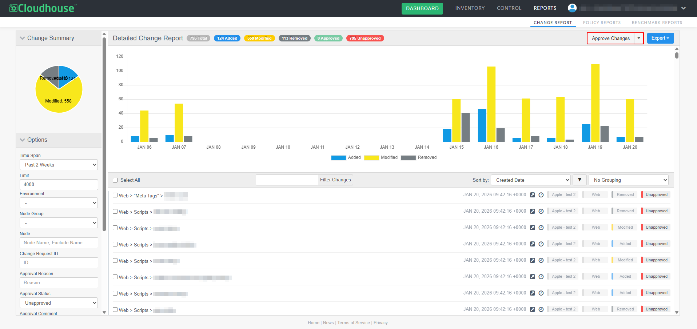Select the first Web > Scripts row checkbox
The width and height of the screenshot is (697, 329).
point(115,212)
